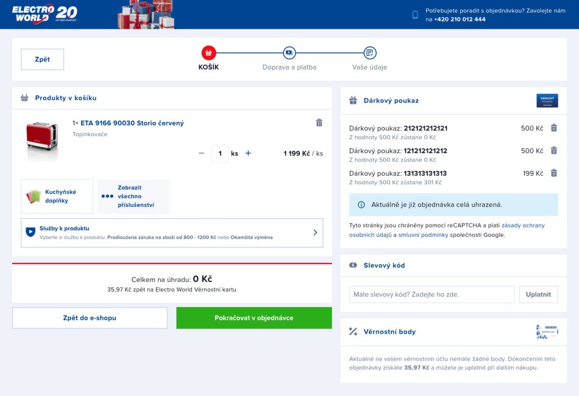Open Google smluvní podmínky link
Viewport: 579px width, 396px height.
point(423,234)
